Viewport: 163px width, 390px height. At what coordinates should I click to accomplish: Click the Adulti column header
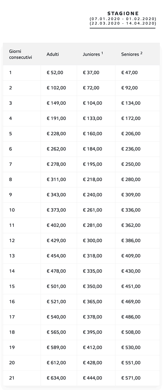[x=53, y=54]
